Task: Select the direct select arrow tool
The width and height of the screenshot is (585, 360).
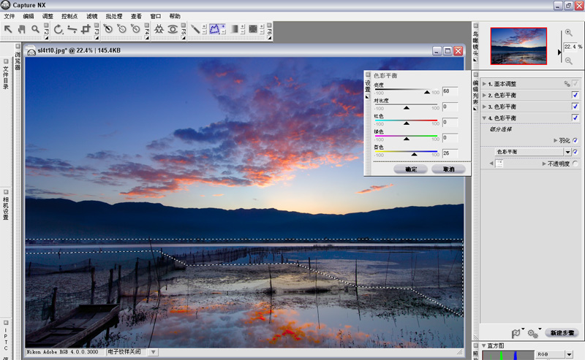Action: (x=8, y=29)
